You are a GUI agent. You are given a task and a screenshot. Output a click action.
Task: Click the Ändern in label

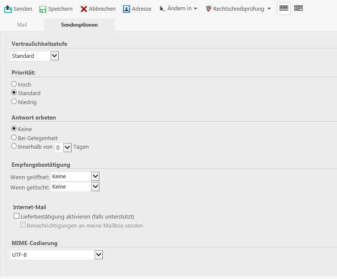(179, 9)
